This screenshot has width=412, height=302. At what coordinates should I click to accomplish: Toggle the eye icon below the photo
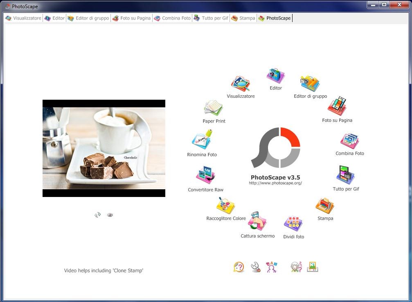coord(110,215)
